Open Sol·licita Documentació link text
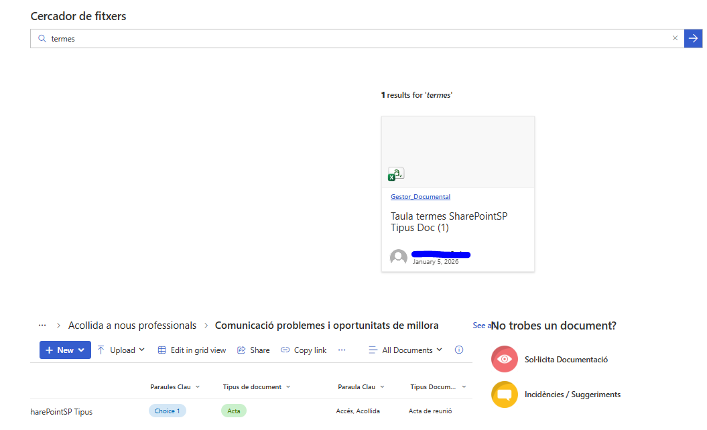Screen dimensions: 707x430 [x=566, y=360]
